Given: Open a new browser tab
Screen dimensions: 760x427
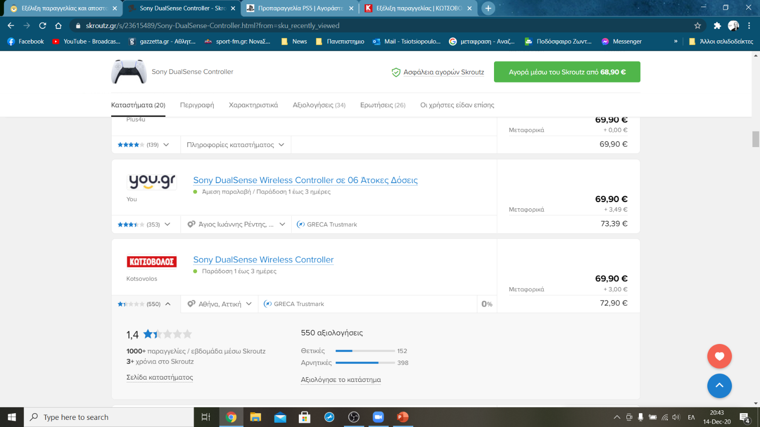Looking at the screenshot, I should coord(488,8).
